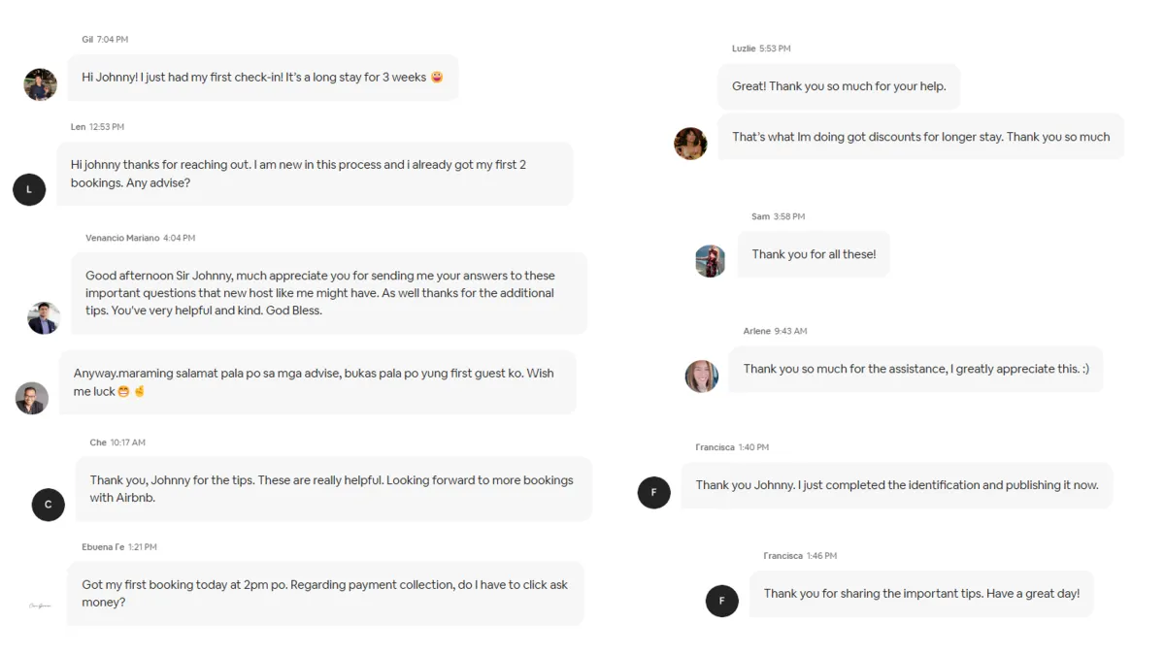The height and width of the screenshot is (655, 1165).
Task: Open Len's "L" initial avatar
Action: pyautogui.click(x=29, y=189)
